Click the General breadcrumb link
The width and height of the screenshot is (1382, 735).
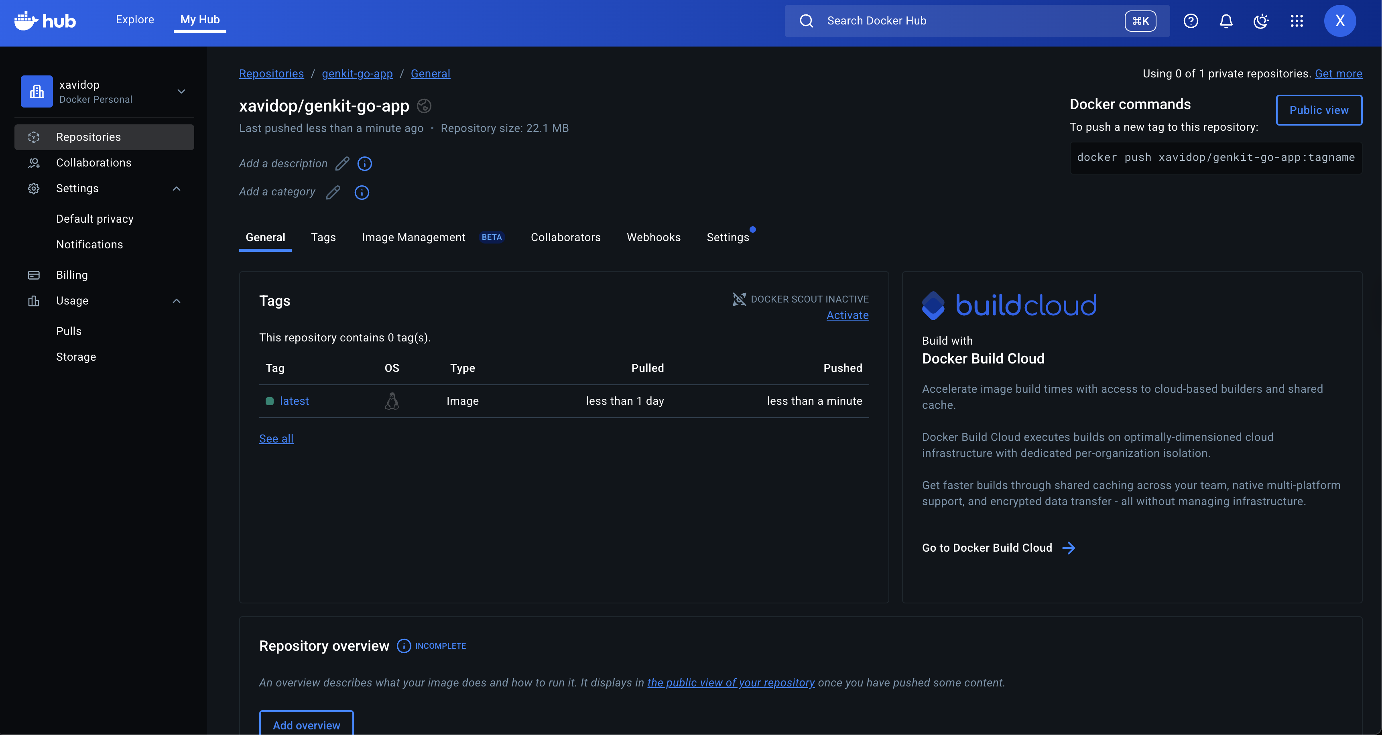pos(430,73)
